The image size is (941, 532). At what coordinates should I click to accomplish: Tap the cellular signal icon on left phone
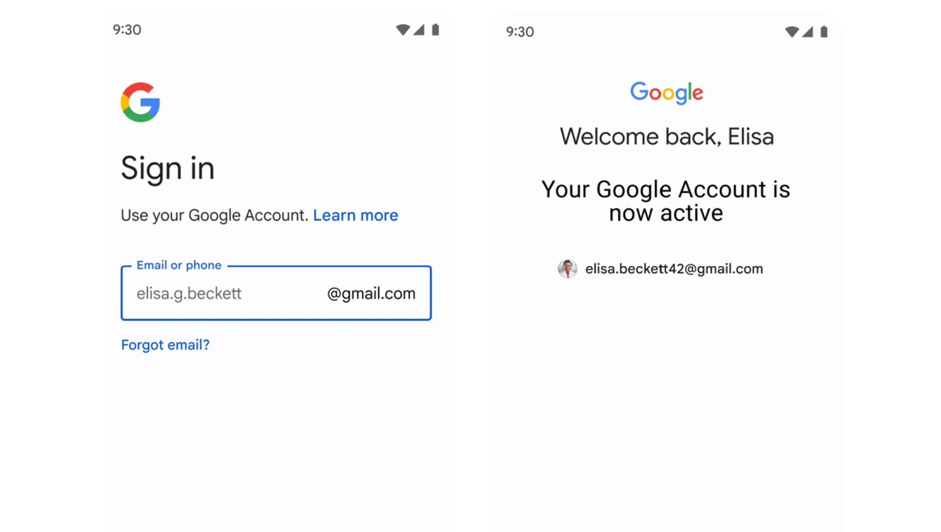pyautogui.click(x=419, y=30)
